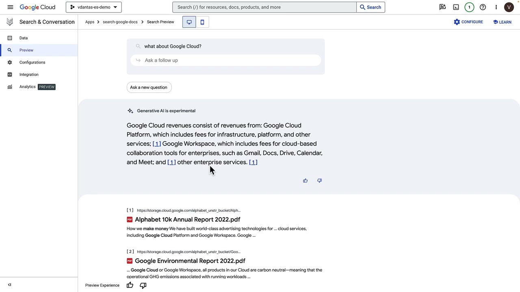This screenshot has height=292, width=520.
Task: Select Preview in the sidebar
Action: 26,50
